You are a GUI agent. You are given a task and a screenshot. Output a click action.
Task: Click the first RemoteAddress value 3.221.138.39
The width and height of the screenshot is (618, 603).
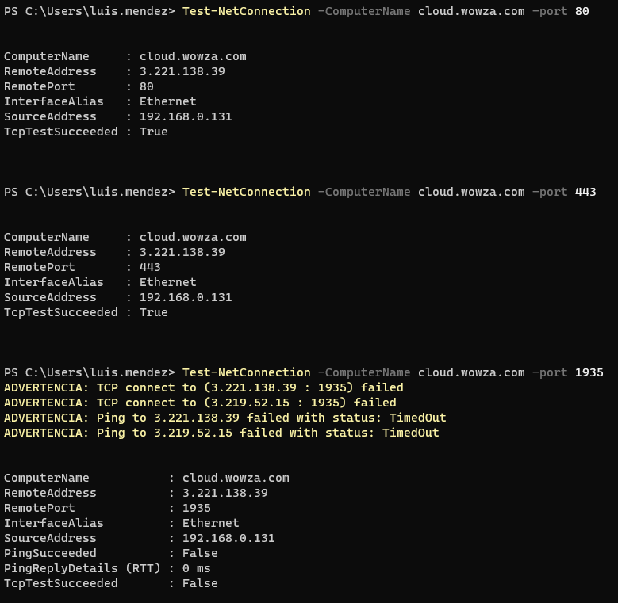click(x=182, y=71)
